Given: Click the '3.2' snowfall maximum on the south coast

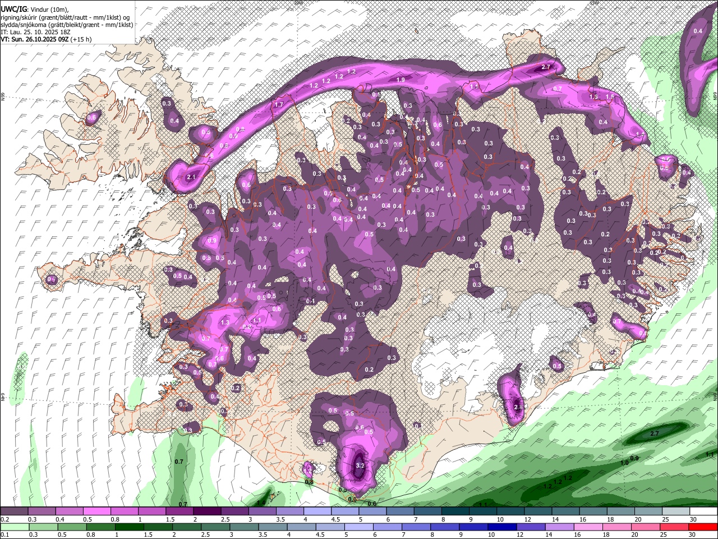Looking at the screenshot, I should point(360,465).
